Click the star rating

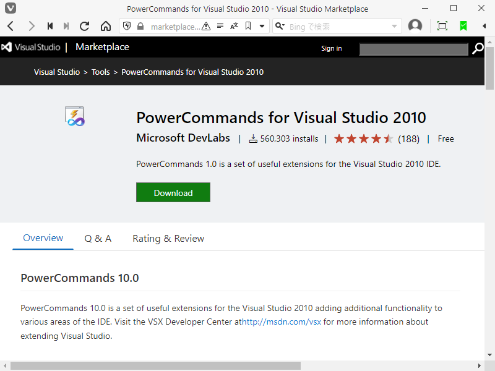(363, 139)
